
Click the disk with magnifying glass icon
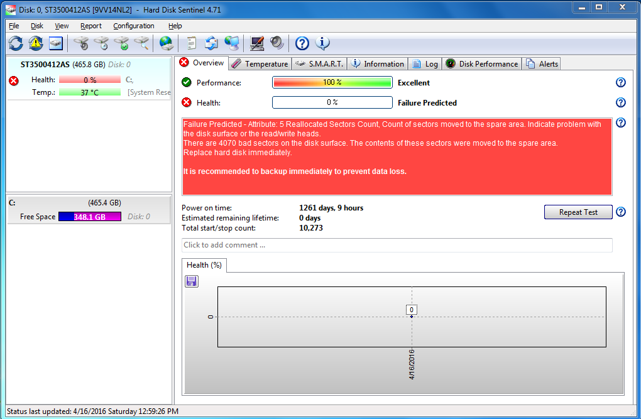[x=141, y=43]
